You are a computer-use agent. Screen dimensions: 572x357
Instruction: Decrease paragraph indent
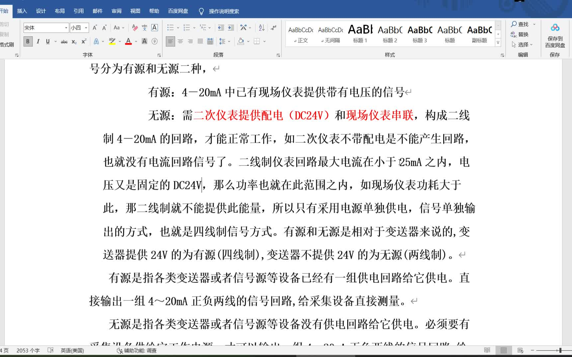point(221,28)
